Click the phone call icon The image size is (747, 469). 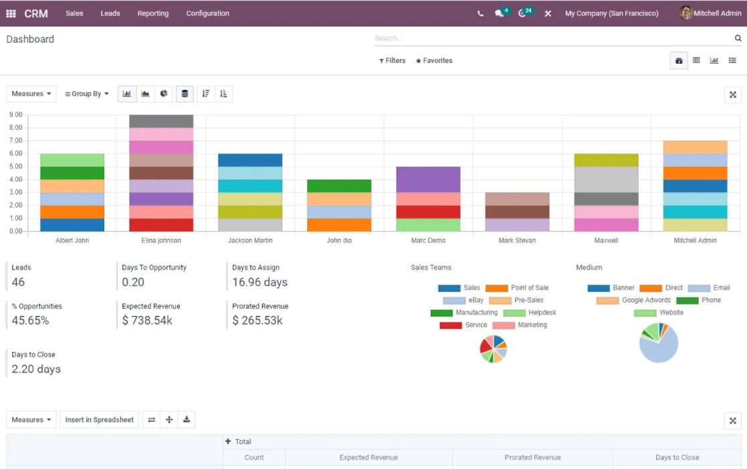click(x=479, y=13)
